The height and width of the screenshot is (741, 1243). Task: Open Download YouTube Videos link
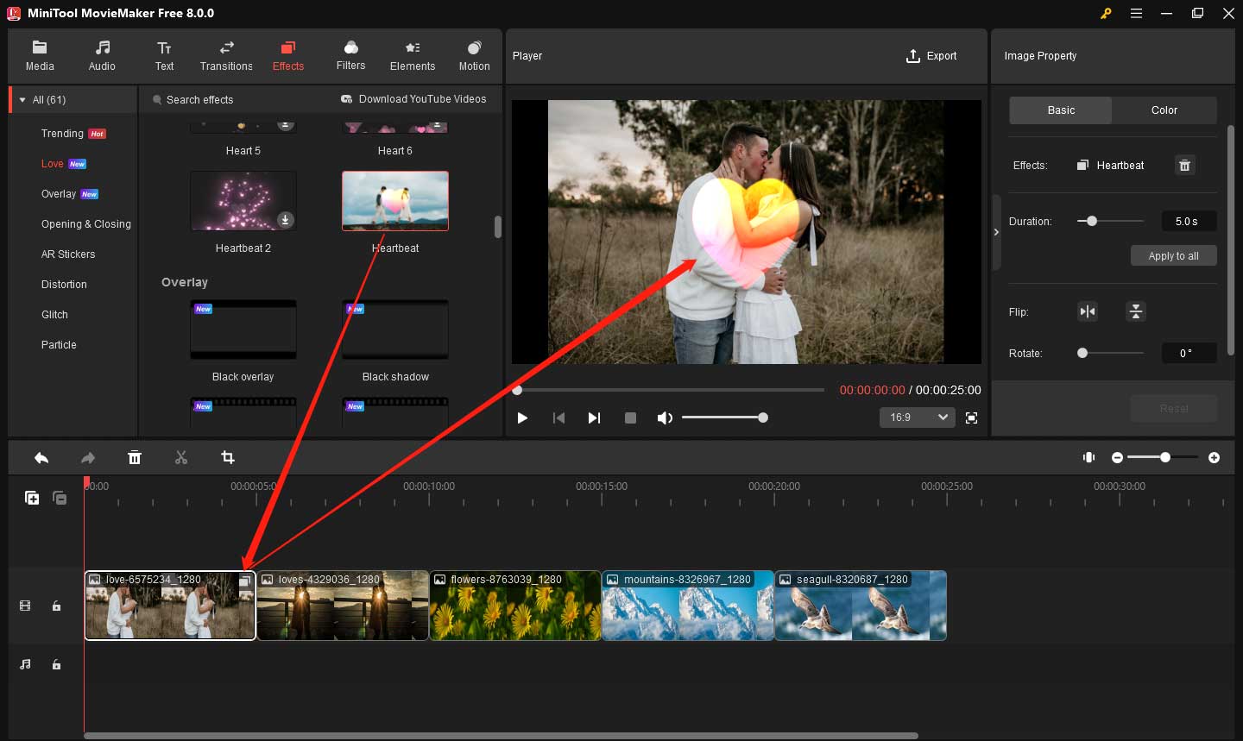[413, 99]
